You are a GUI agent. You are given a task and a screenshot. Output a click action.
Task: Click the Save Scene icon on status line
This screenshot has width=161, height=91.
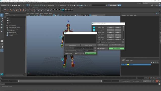pyautogui.click(x=16, y=5)
